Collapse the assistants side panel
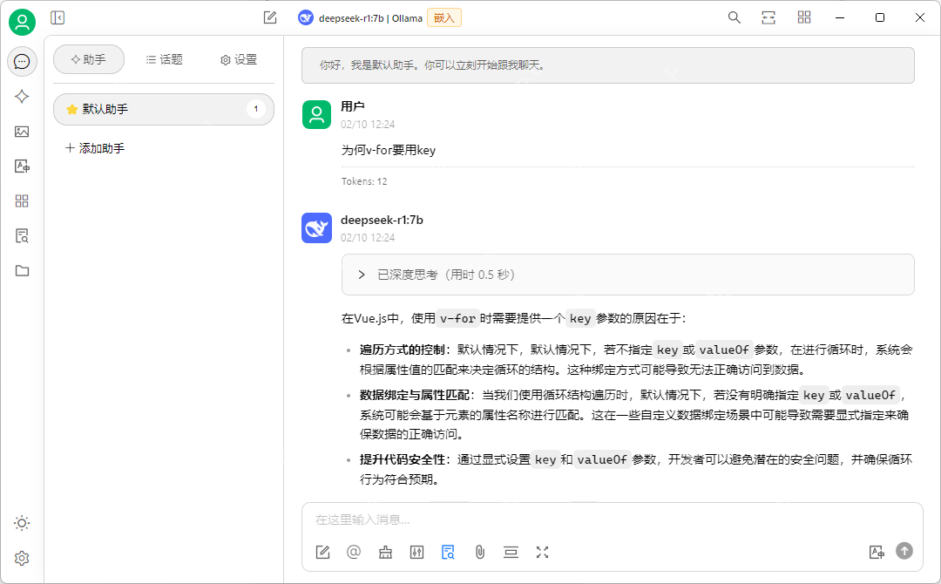The height and width of the screenshot is (584, 941). pos(58,18)
